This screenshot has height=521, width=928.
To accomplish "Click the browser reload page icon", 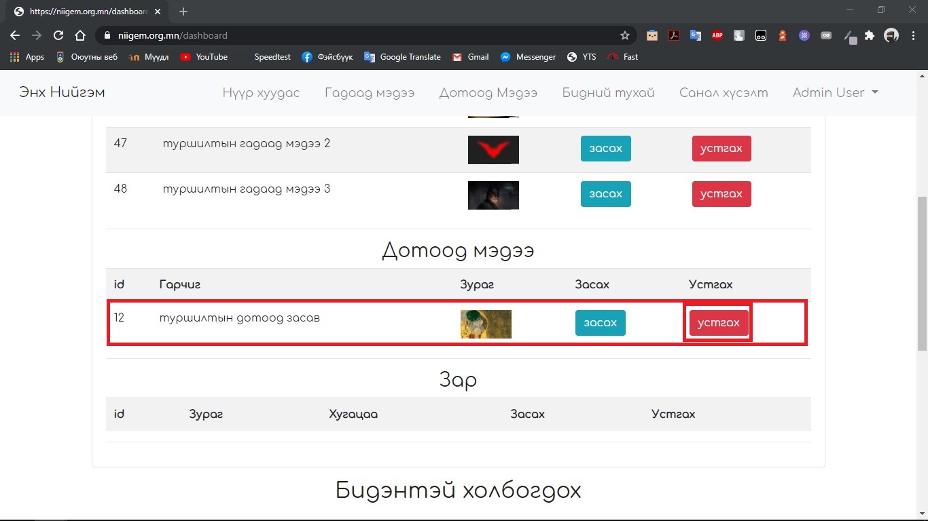I will (58, 35).
